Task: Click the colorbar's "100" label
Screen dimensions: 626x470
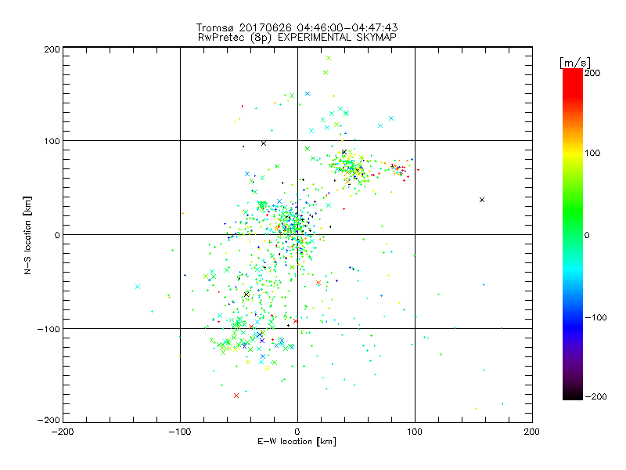Action: click(592, 153)
